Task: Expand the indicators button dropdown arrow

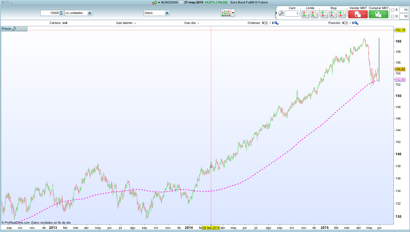Action: click(233, 13)
